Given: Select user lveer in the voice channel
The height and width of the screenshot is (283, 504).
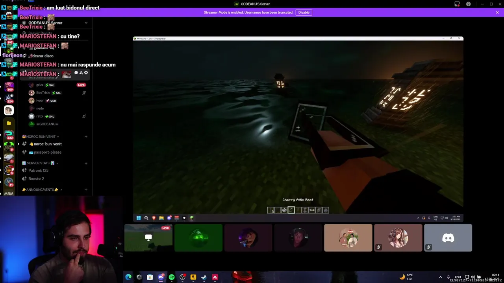Looking at the screenshot, I should coord(40,101).
